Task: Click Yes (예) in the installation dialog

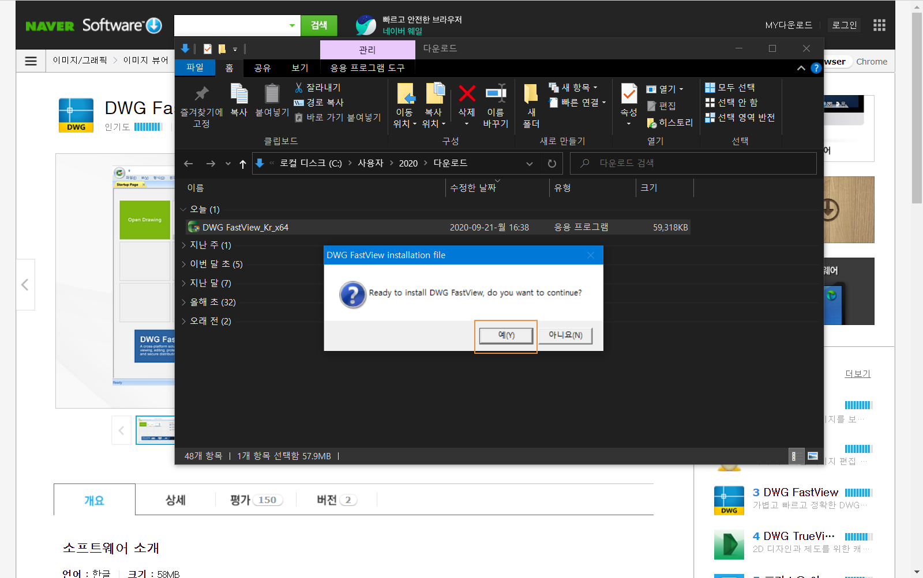Action: pyautogui.click(x=506, y=335)
